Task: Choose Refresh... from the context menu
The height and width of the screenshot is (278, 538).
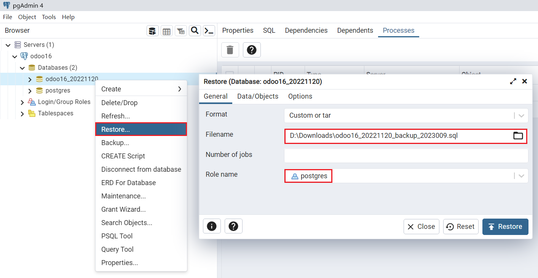Action: (x=141, y=116)
